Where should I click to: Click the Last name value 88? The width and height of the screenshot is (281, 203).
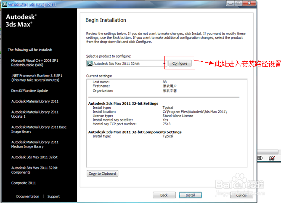pos(164,82)
